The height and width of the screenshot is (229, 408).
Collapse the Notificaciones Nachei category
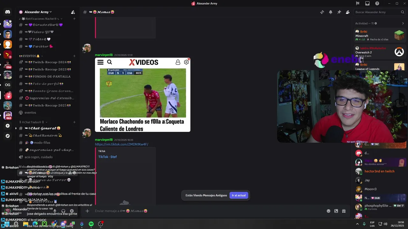tap(40, 19)
